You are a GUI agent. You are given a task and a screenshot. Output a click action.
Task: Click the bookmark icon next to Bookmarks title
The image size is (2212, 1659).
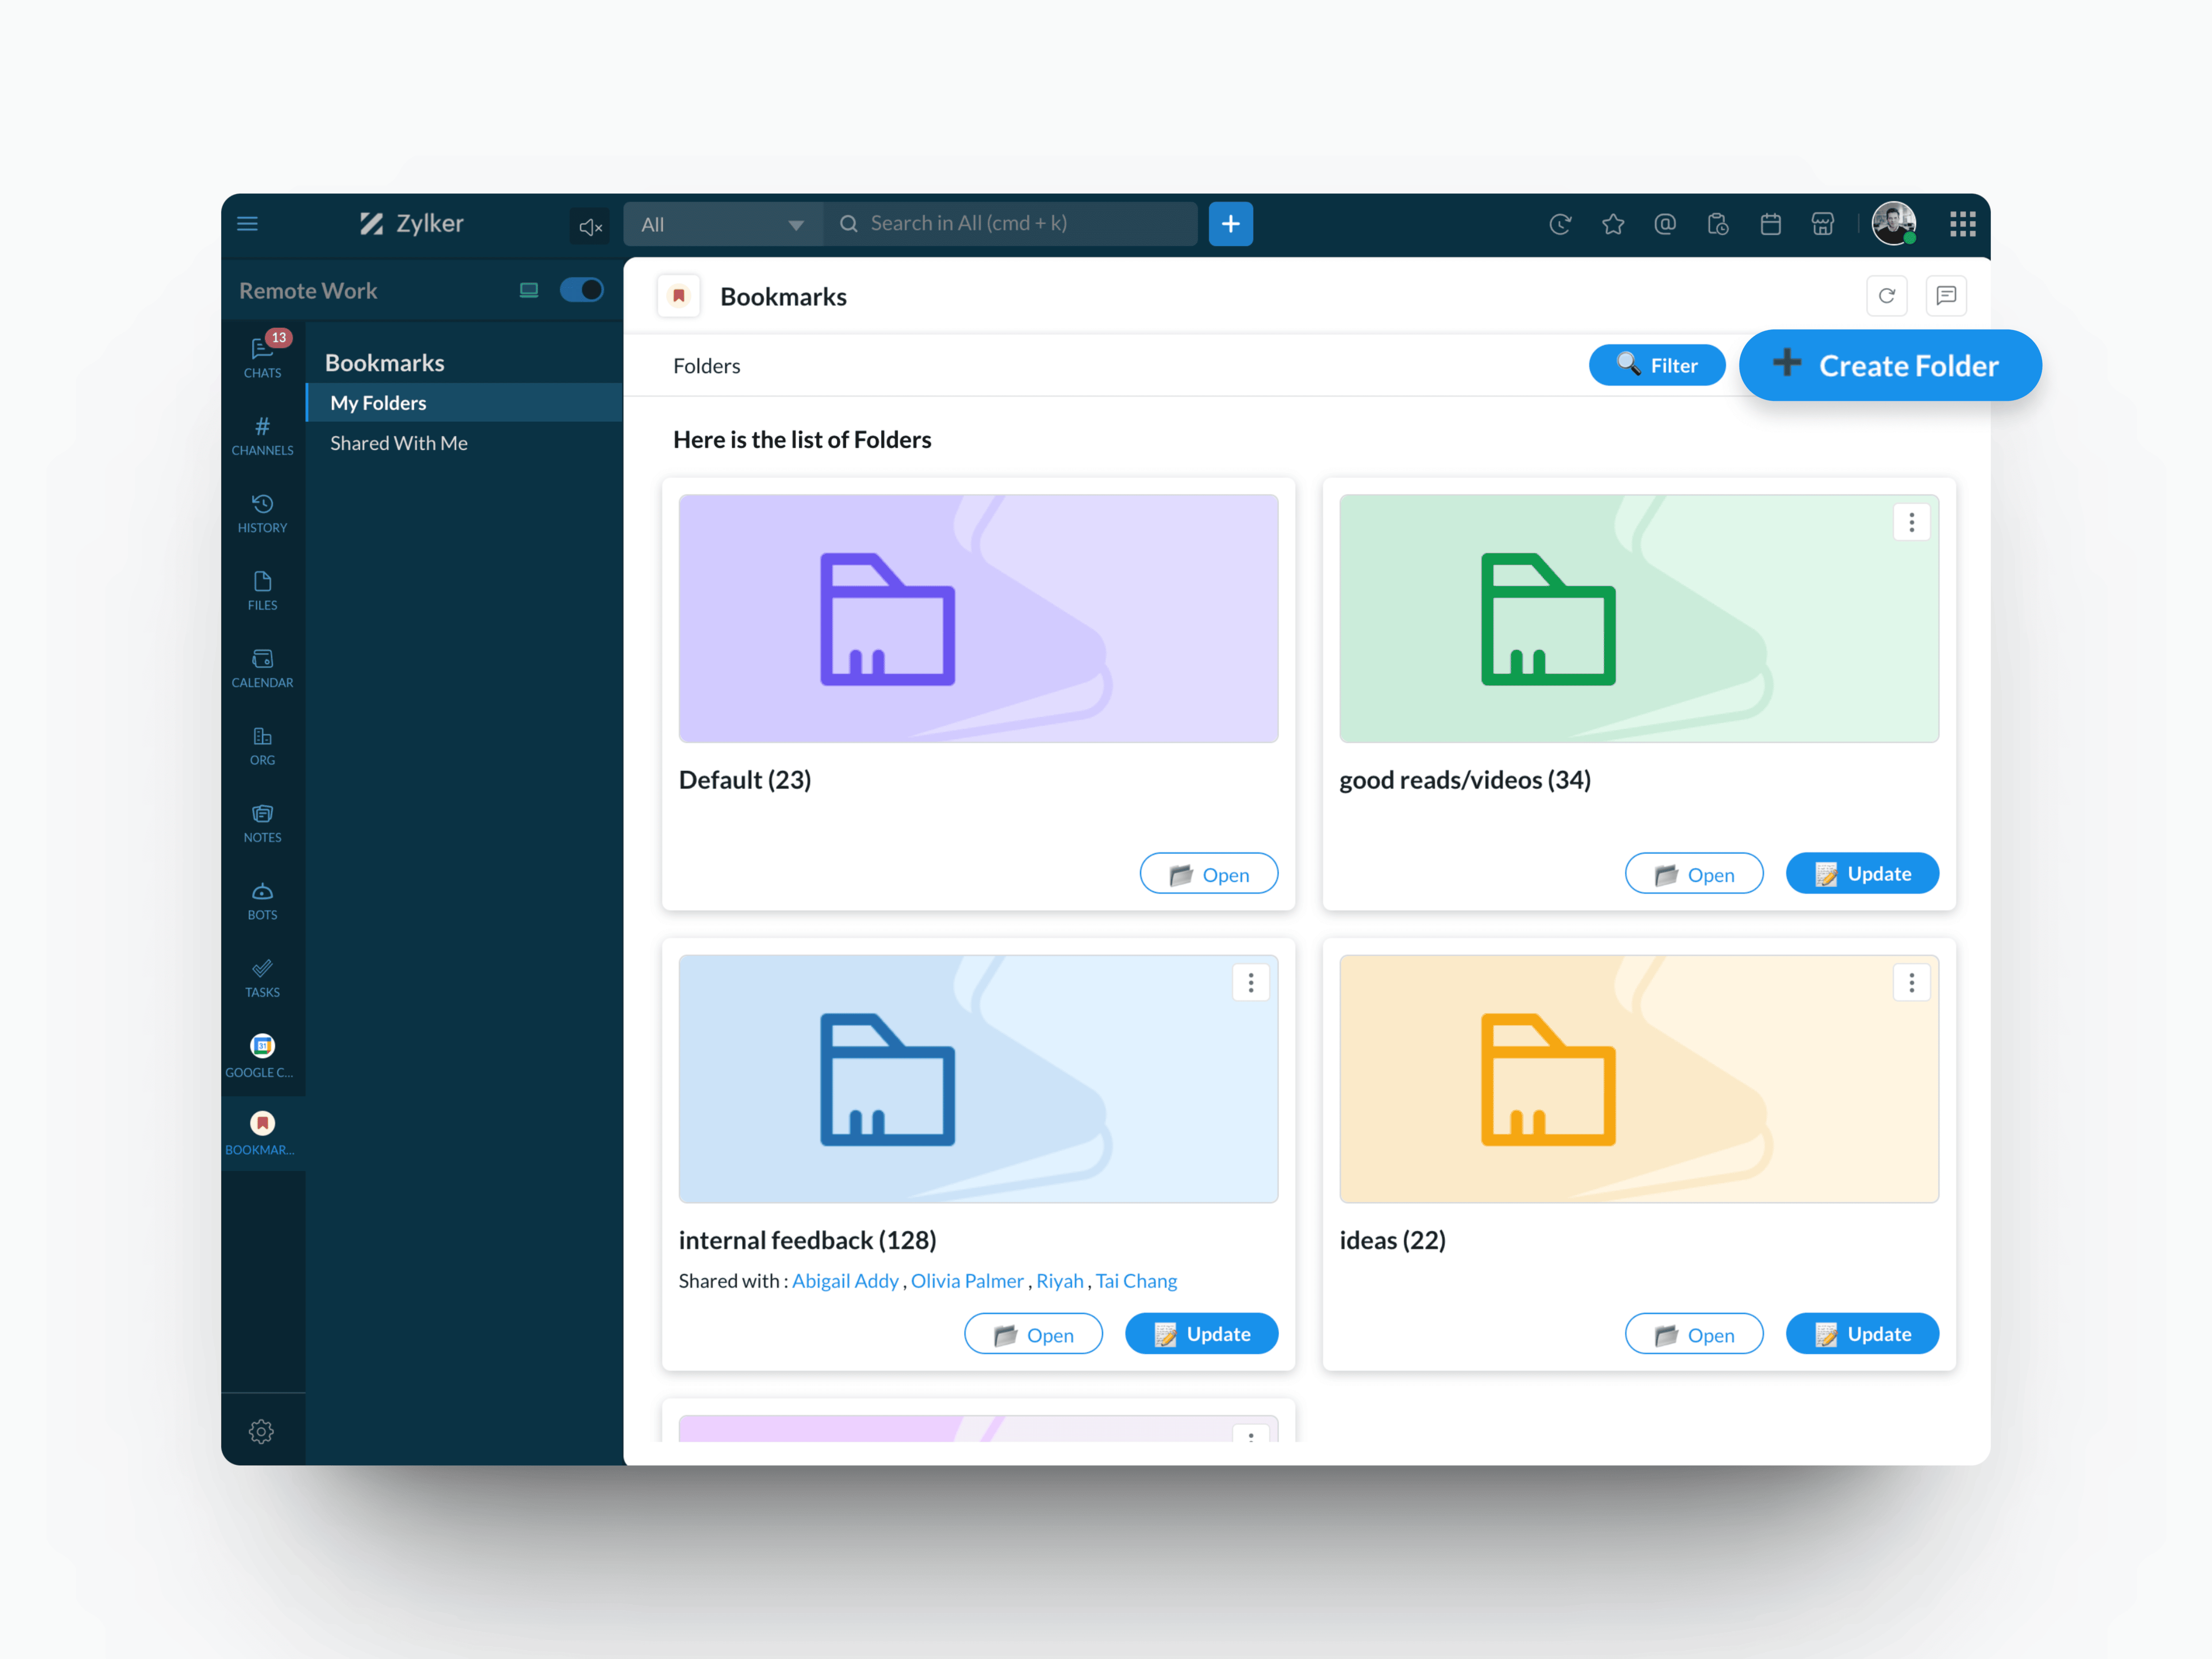(x=679, y=296)
